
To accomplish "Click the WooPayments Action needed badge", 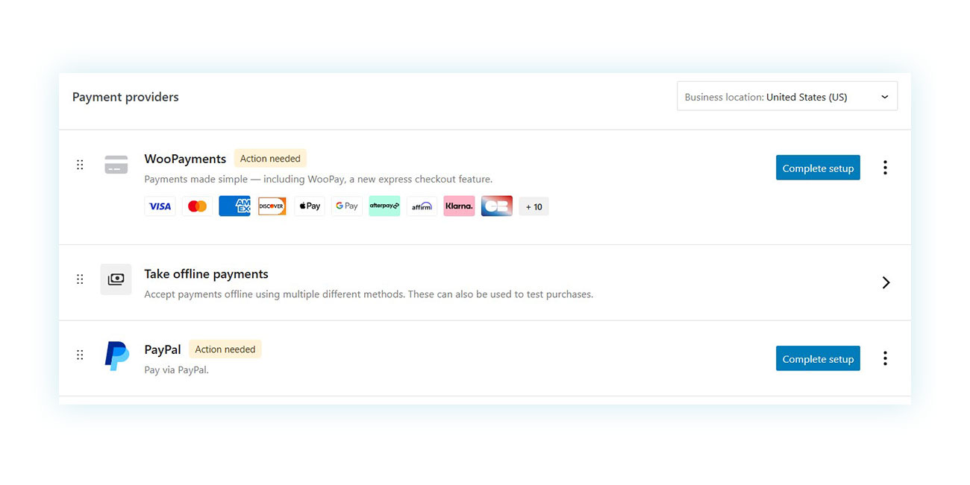I will 270,159.
